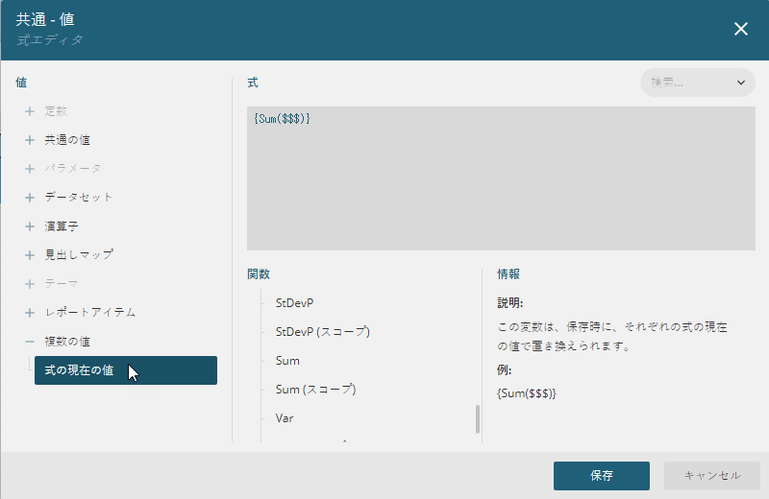Click the 演算子 label

pos(62,226)
